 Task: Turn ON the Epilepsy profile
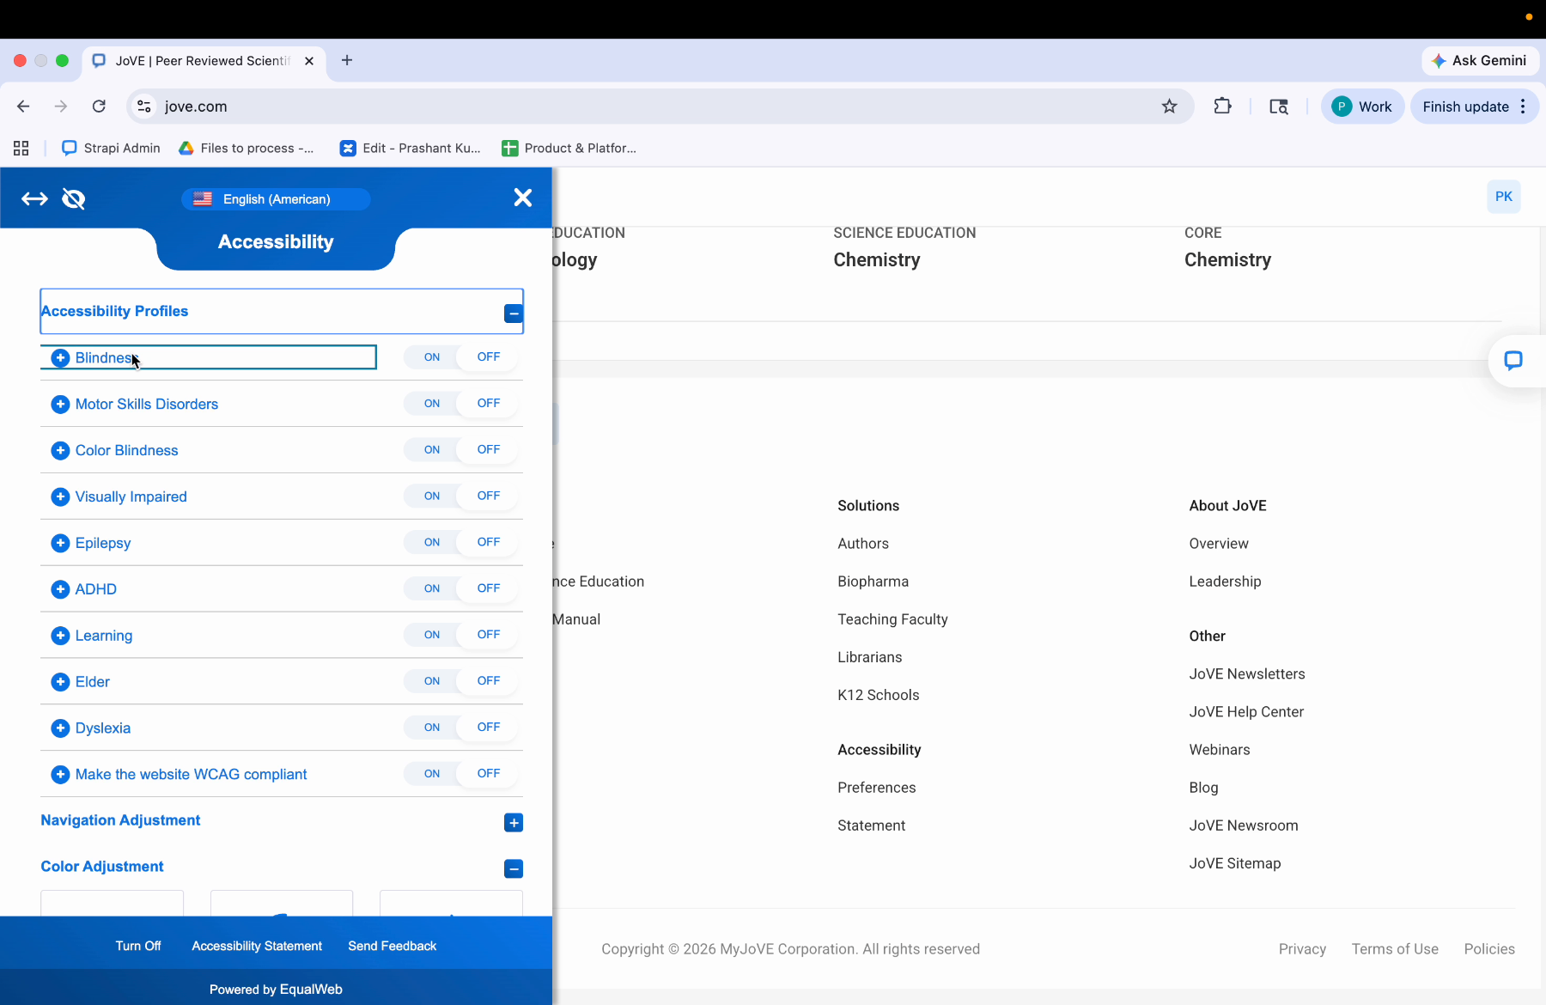[x=432, y=543]
